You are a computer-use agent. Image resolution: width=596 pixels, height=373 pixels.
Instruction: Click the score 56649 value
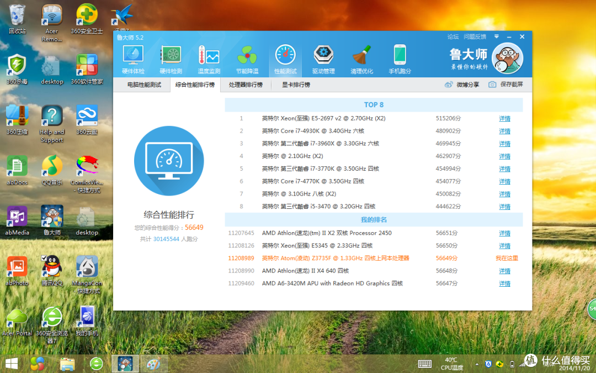coord(194,227)
